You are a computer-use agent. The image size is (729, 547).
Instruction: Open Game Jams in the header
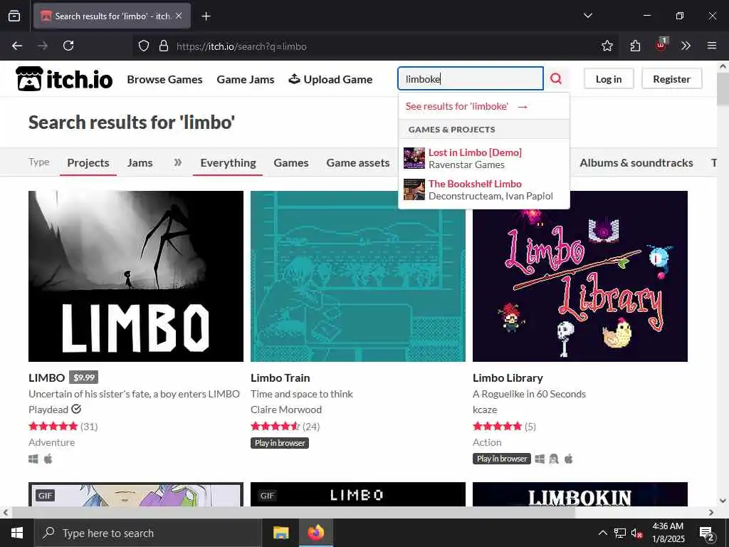246,80
